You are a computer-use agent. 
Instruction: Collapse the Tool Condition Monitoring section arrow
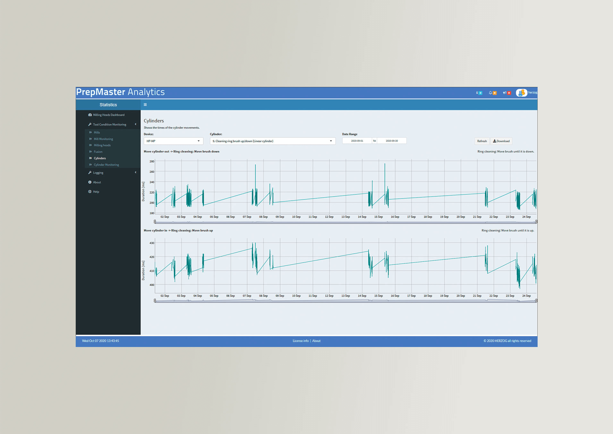coord(136,124)
